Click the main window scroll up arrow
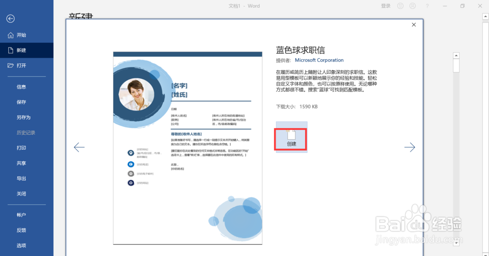Viewport: 489px width, 256px height. coord(486,16)
